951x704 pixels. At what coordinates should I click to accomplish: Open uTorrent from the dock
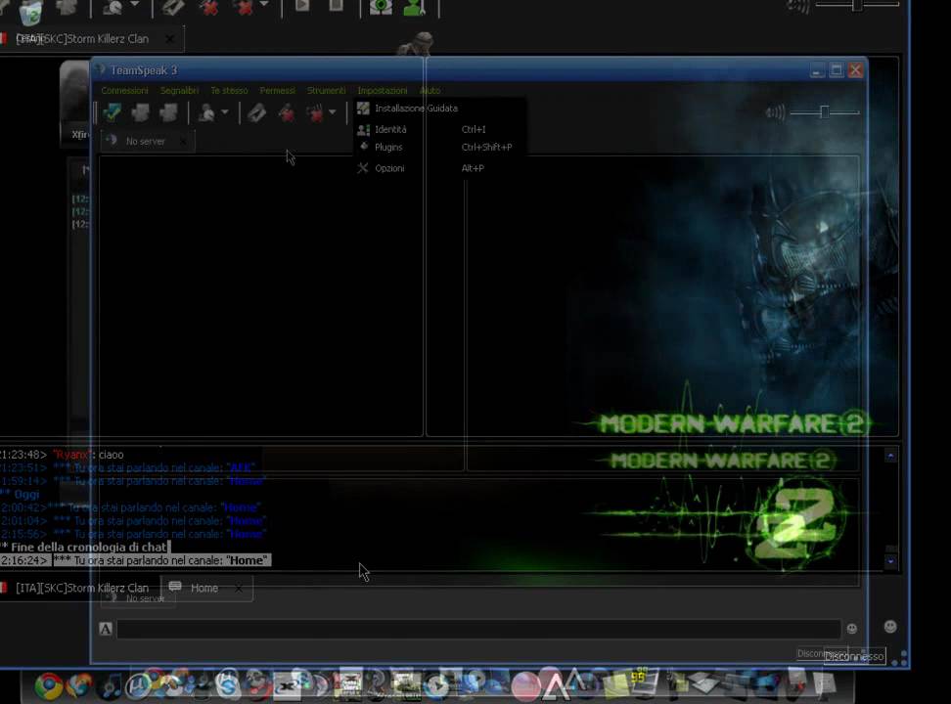pyautogui.click(x=138, y=685)
